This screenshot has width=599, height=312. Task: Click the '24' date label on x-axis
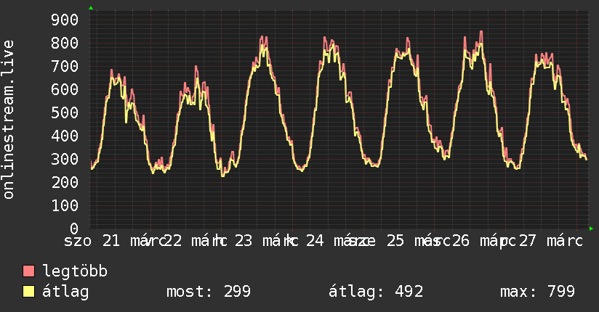pyautogui.click(x=315, y=241)
